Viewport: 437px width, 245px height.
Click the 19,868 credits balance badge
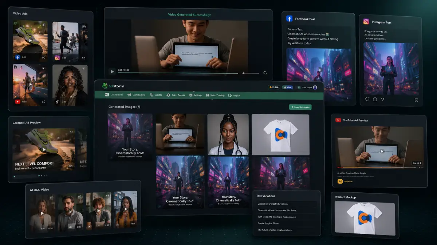pos(274,87)
